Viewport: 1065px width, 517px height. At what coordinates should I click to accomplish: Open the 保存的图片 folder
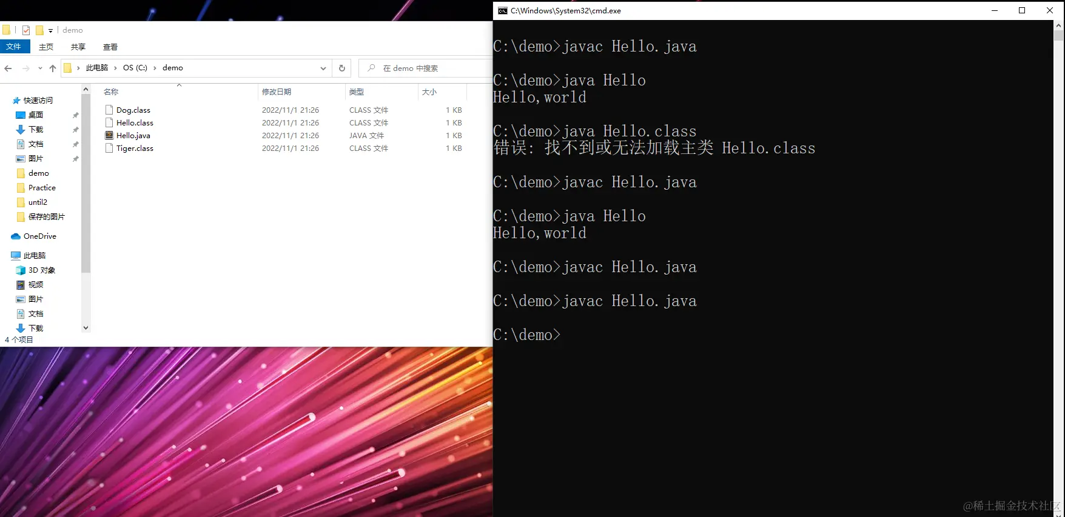[47, 216]
